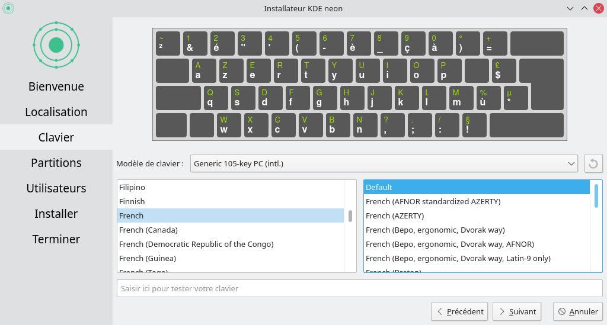Click the reset keyboard model icon button
Image resolution: width=607 pixels, height=325 pixels.
(593, 163)
